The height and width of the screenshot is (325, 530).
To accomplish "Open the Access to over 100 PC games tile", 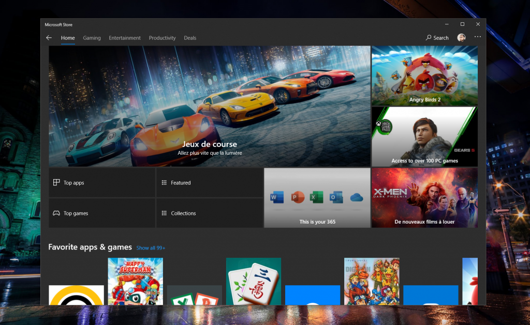I will pyautogui.click(x=424, y=137).
